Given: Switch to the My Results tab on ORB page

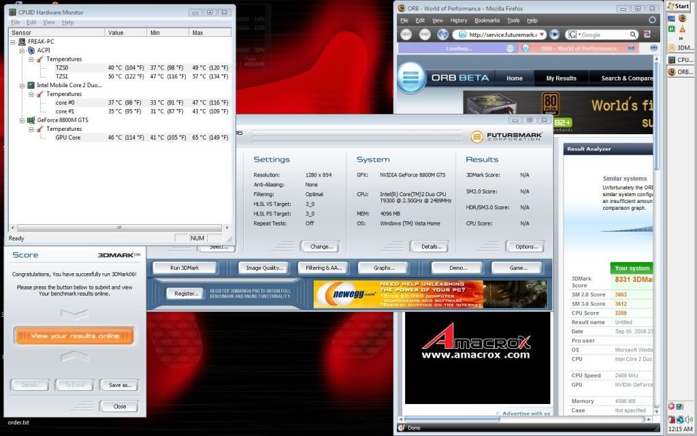Looking at the screenshot, I should (561, 78).
